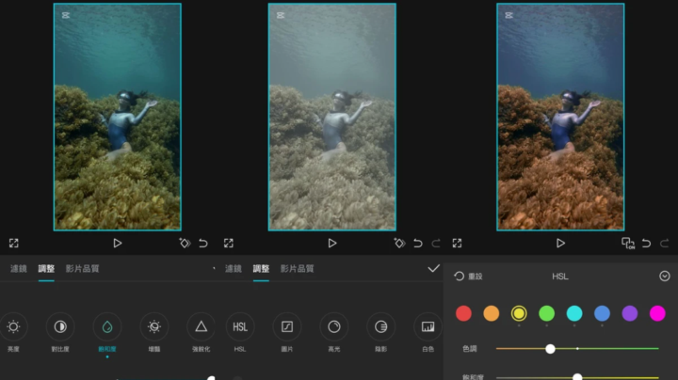Screen dimensions: 678x380
Task: Open the leftmost 影片品質 video quality tab
Action: (82, 269)
